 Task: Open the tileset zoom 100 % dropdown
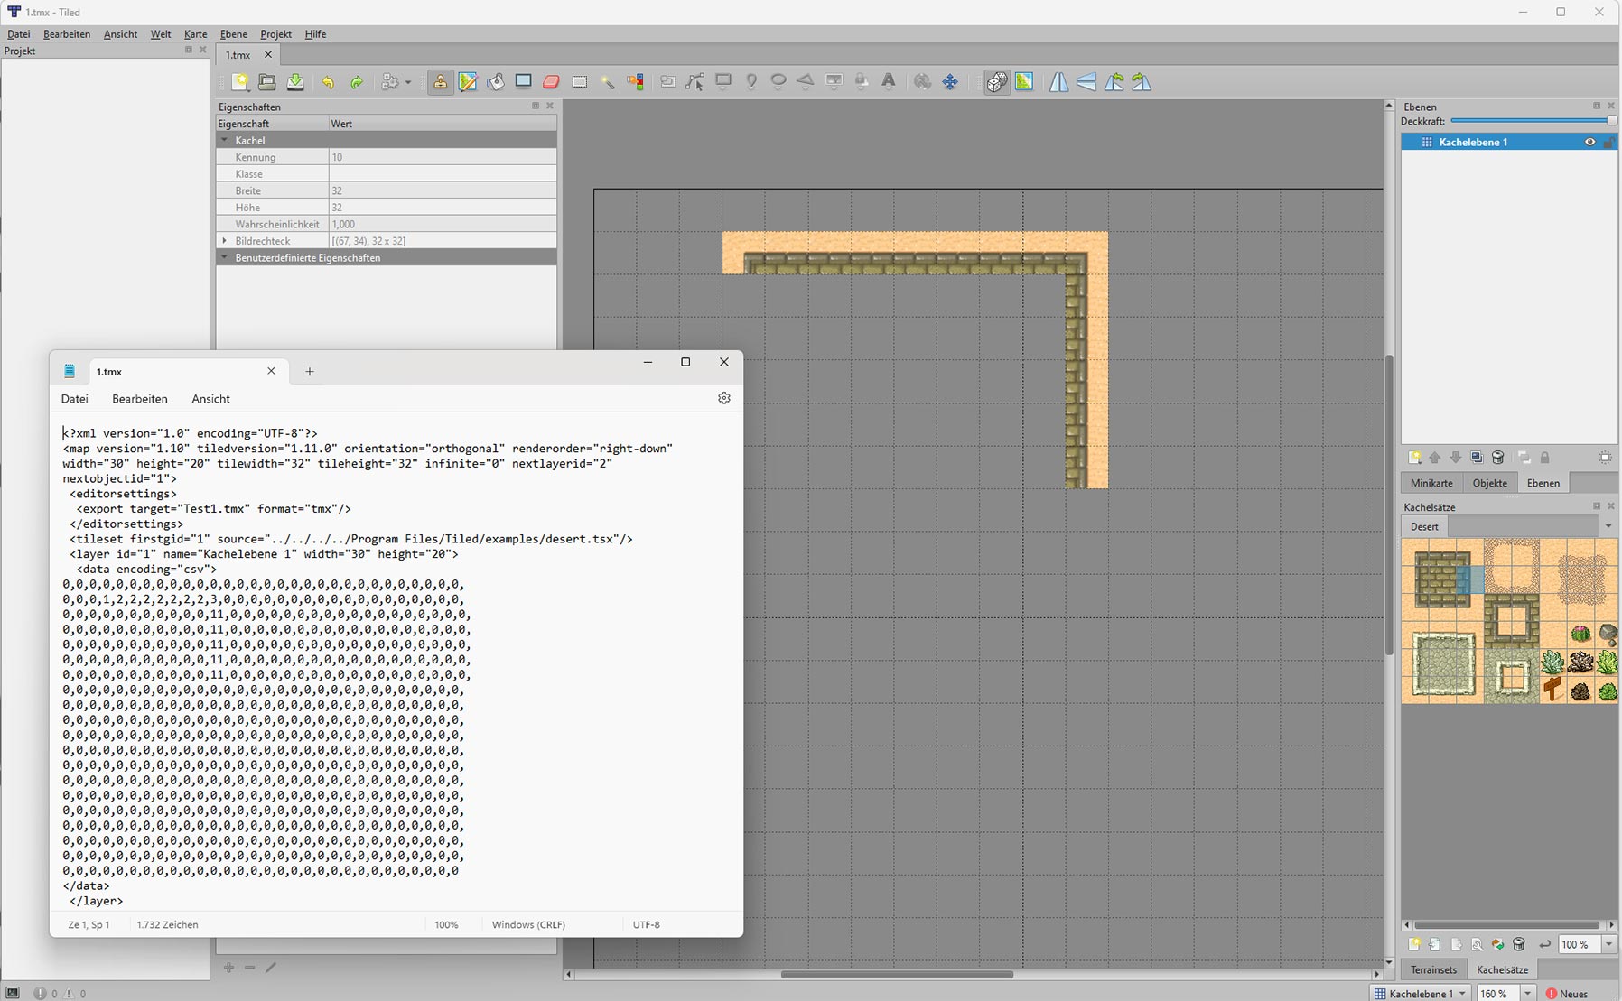[x=1608, y=944]
